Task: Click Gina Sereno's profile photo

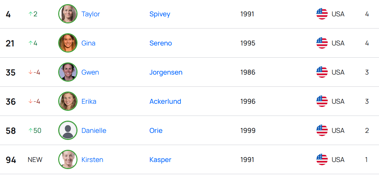Action: pyautogui.click(x=68, y=43)
